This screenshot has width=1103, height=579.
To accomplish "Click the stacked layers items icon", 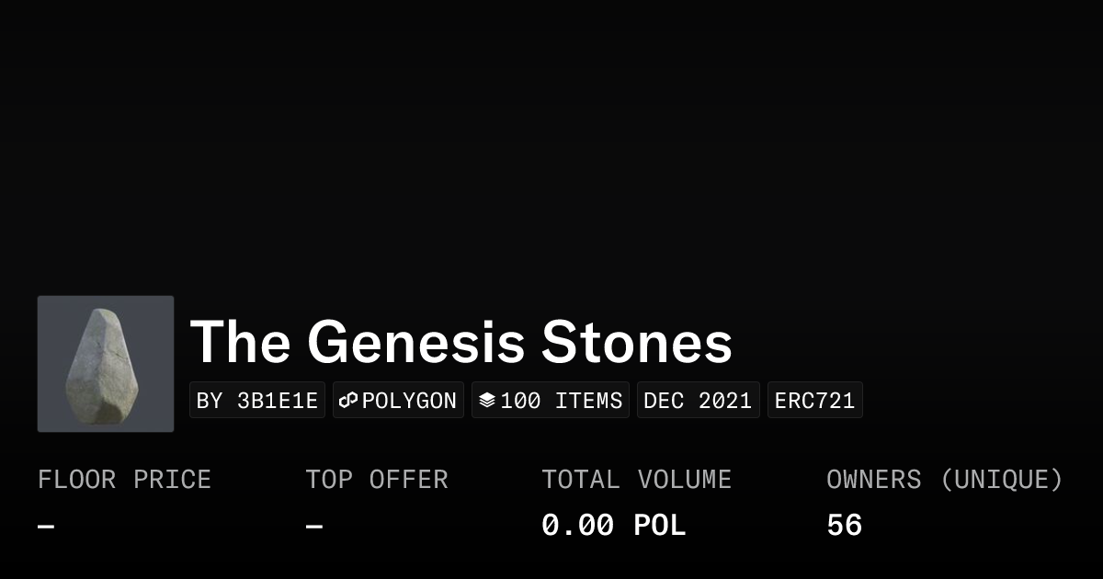I will point(487,401).
